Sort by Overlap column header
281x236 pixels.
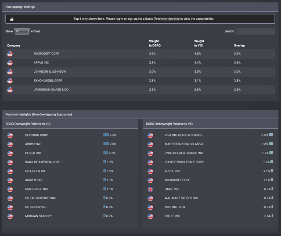[x=239, y=46]
